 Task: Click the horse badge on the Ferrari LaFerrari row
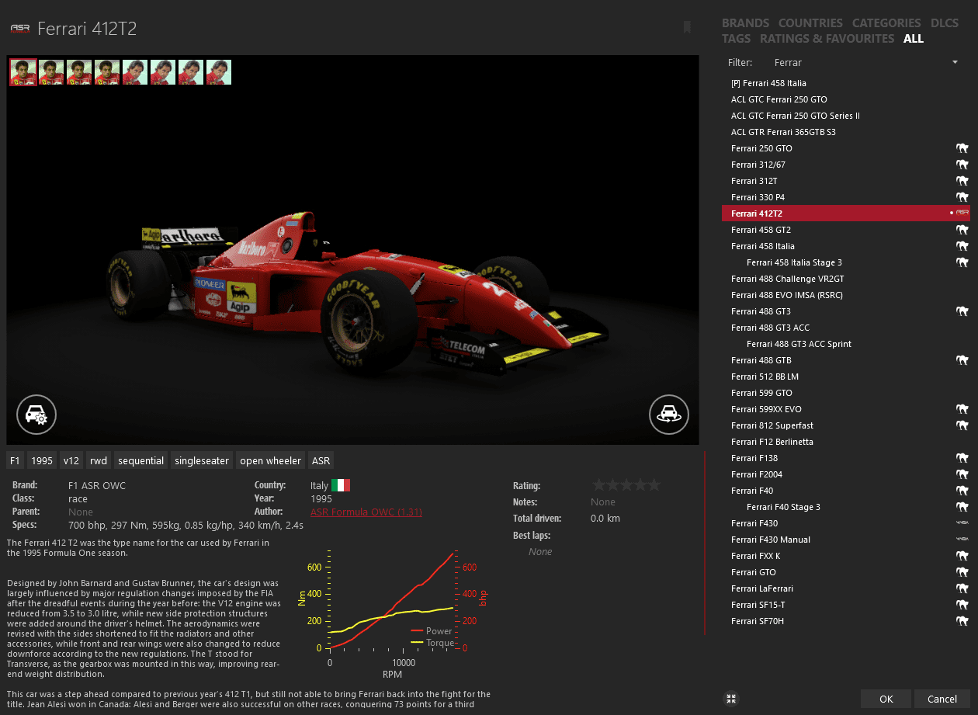click(962, 588)
